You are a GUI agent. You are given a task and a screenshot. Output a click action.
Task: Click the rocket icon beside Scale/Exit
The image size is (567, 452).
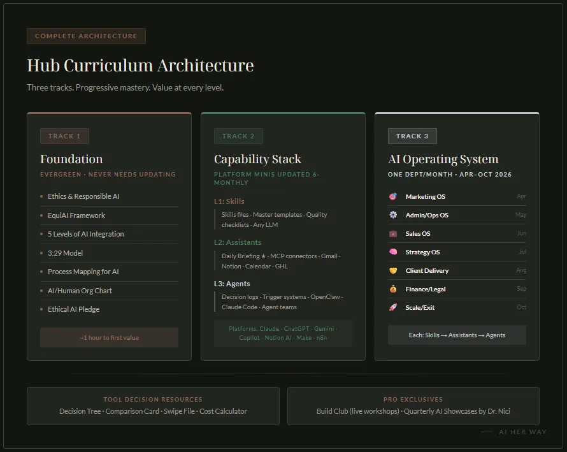coord(393,307)
